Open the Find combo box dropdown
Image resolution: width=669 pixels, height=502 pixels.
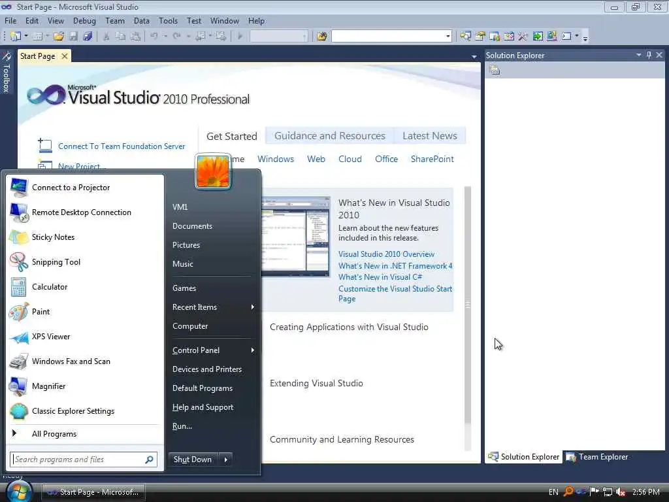[448, 37]
